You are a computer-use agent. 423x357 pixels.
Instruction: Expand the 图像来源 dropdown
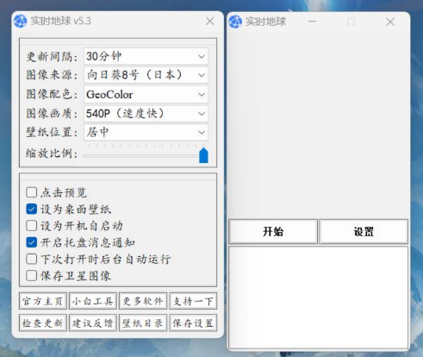click(x=146, y=75)
